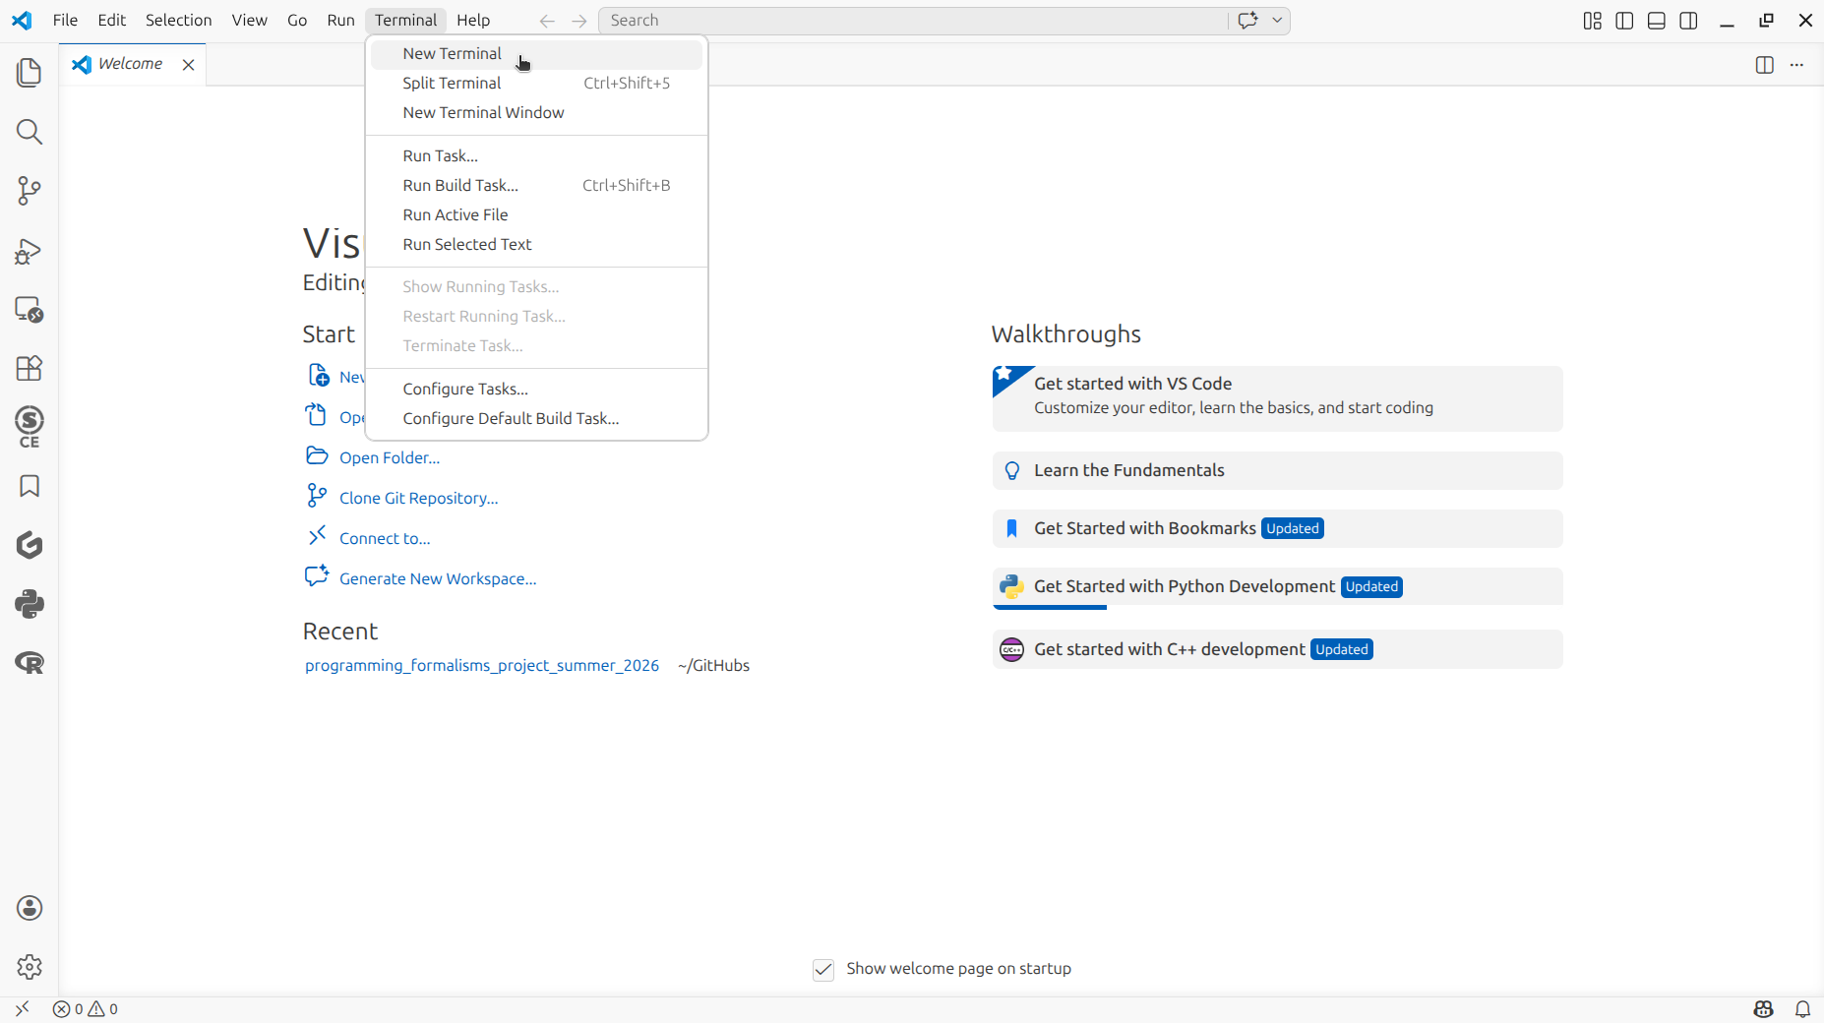Select Configure Default Build Task... entry
This screenshot has height=1023, width=1824.
[536, 419]
